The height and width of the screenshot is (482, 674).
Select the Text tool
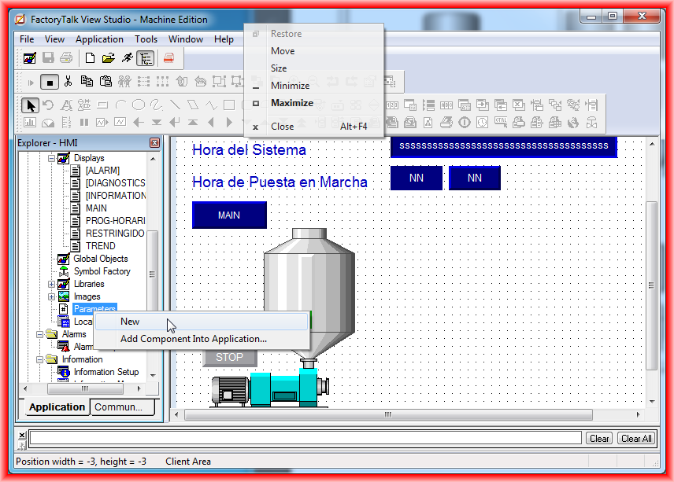[x=65, y=105]
